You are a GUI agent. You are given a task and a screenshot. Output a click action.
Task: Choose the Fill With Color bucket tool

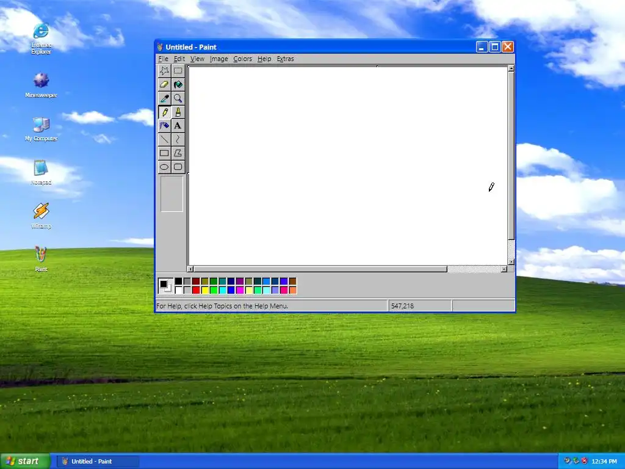178,84
